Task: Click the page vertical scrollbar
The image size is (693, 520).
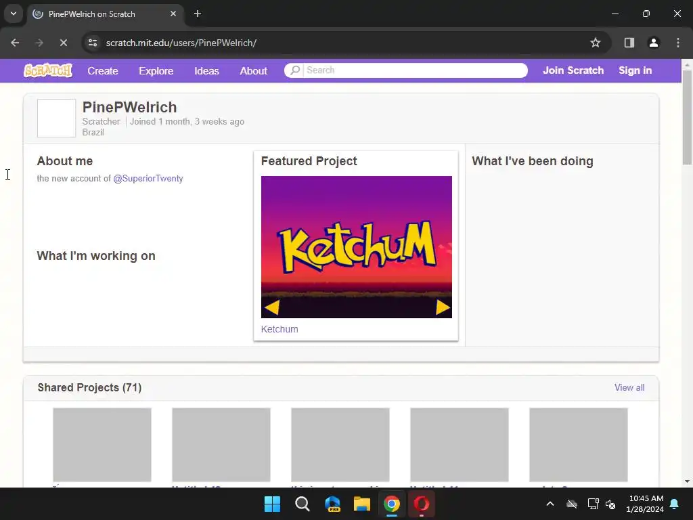Action: click(687, 116)
